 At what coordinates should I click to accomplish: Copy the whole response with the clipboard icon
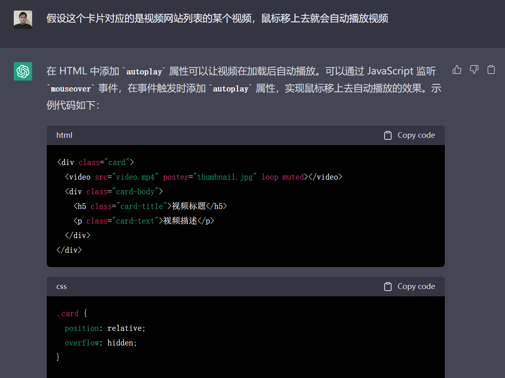pos(491,70)
